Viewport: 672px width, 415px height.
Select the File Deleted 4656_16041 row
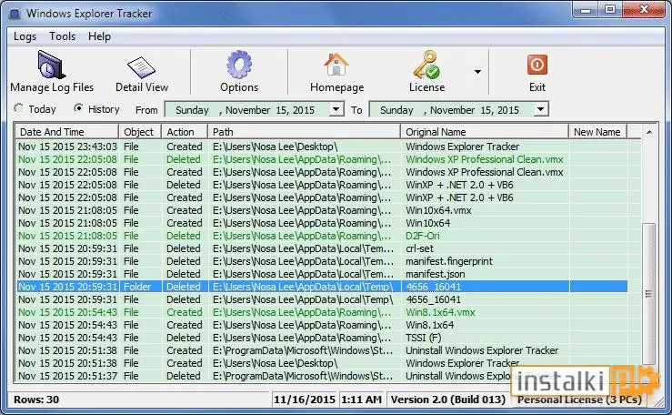[x=321, y=299]
